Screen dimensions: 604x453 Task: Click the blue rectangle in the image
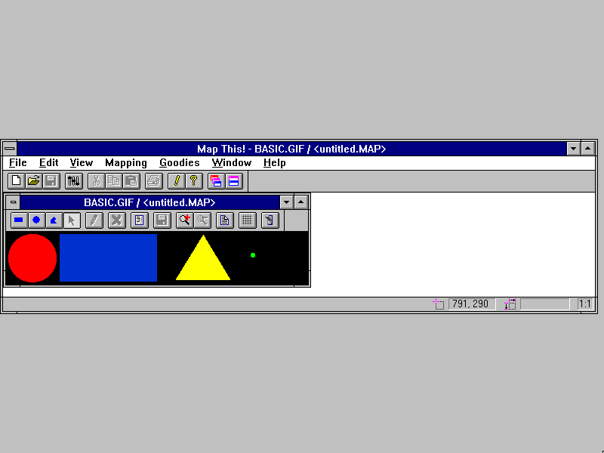coord(108,257)
